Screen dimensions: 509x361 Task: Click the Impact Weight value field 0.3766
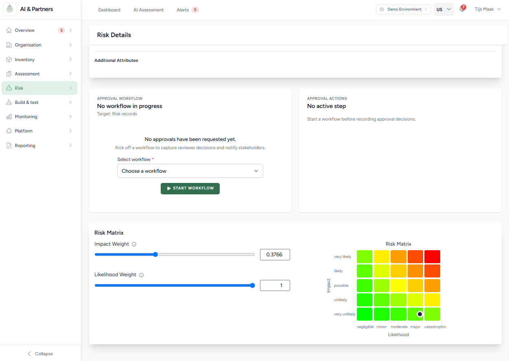pyautogui.click(x=275, y=255)
